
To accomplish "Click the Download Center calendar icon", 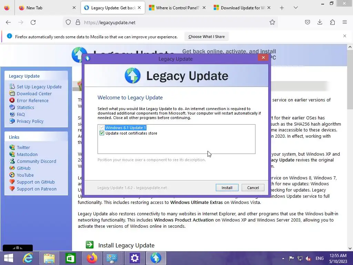I will 12,93.
